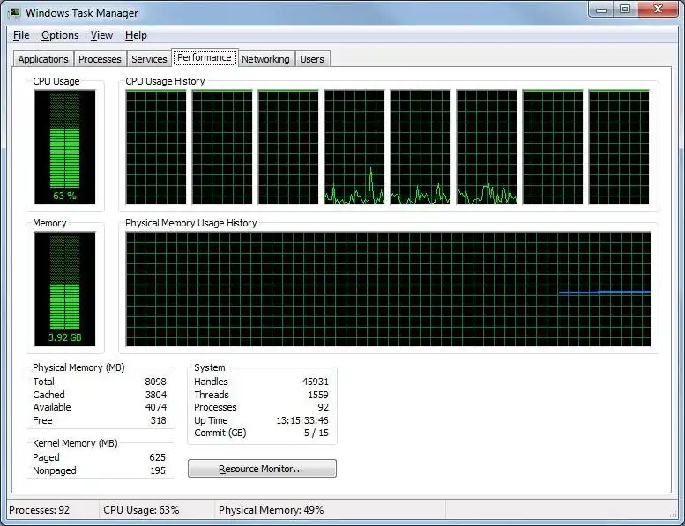Click the second CPU usage history graph
685x526 pixels.
tap(222, 147)
